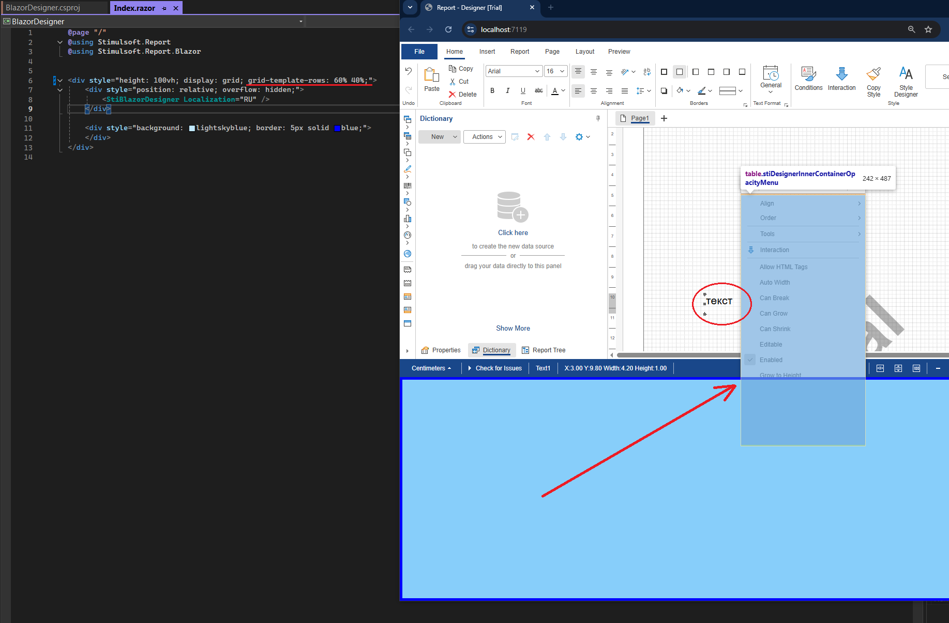
Task: Click the shadow border icon in Borders group
Action: click(x=664, y=91)
